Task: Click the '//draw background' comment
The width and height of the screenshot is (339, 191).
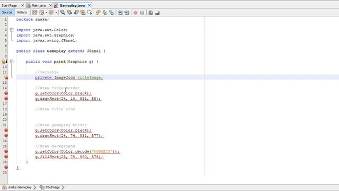Action: click(55, 146)
